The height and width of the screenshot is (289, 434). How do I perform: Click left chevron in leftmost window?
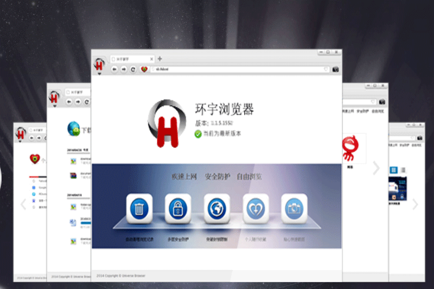(23, 204)
